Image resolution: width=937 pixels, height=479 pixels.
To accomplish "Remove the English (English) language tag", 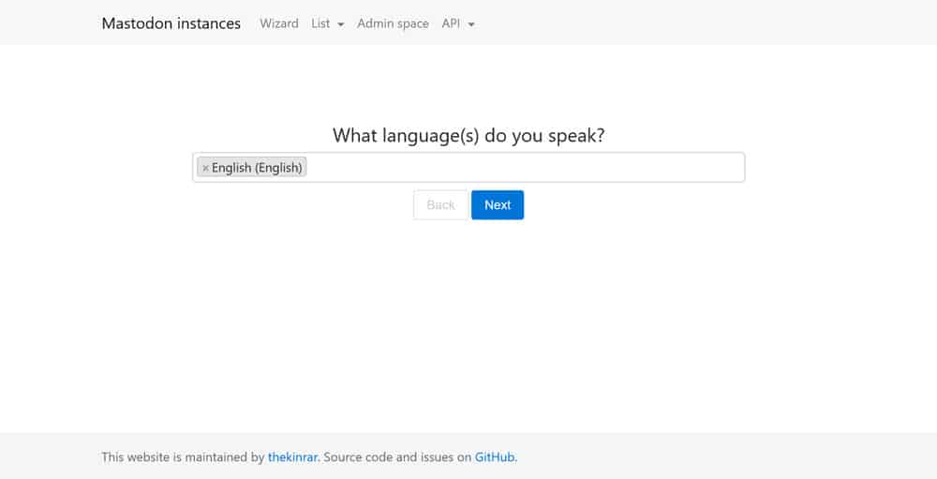I will click(205, 169).
